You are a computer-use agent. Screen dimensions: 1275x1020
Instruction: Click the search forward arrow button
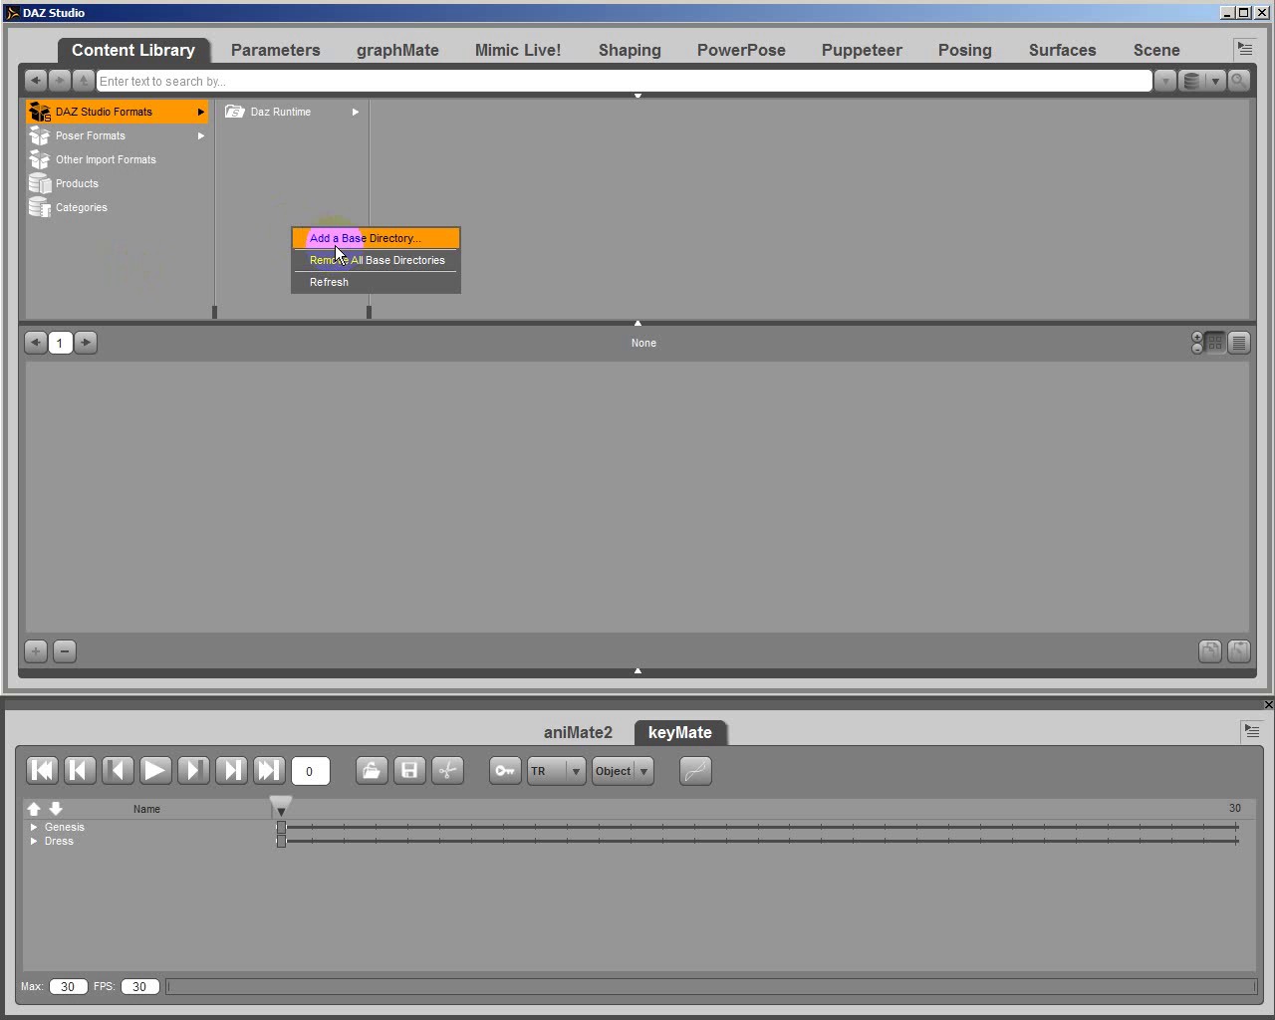(60, 81)
